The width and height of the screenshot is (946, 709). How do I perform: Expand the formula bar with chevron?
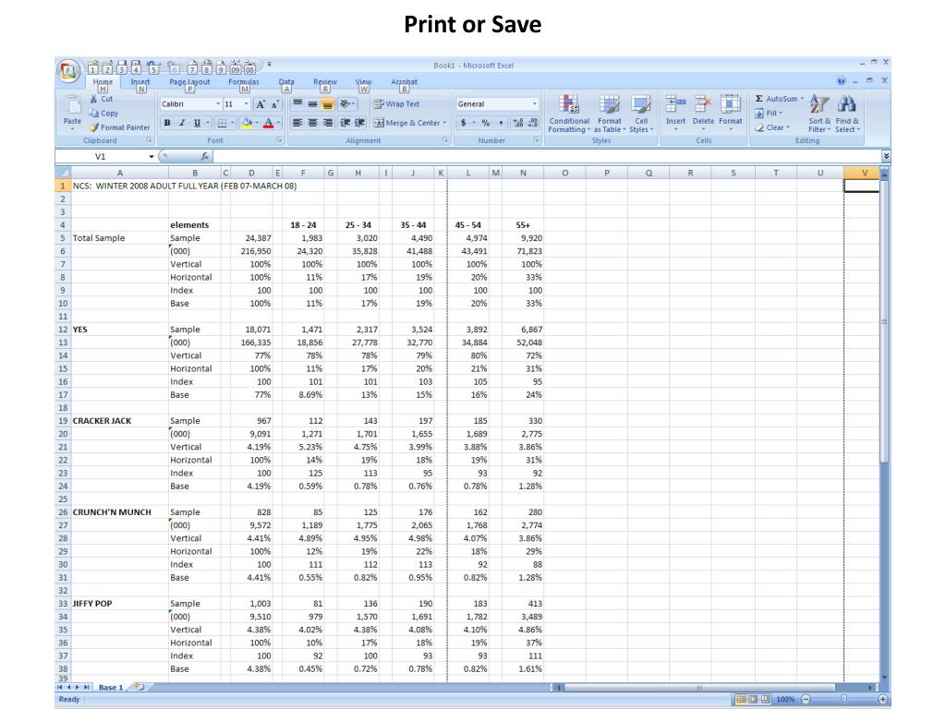pos(886,156)
